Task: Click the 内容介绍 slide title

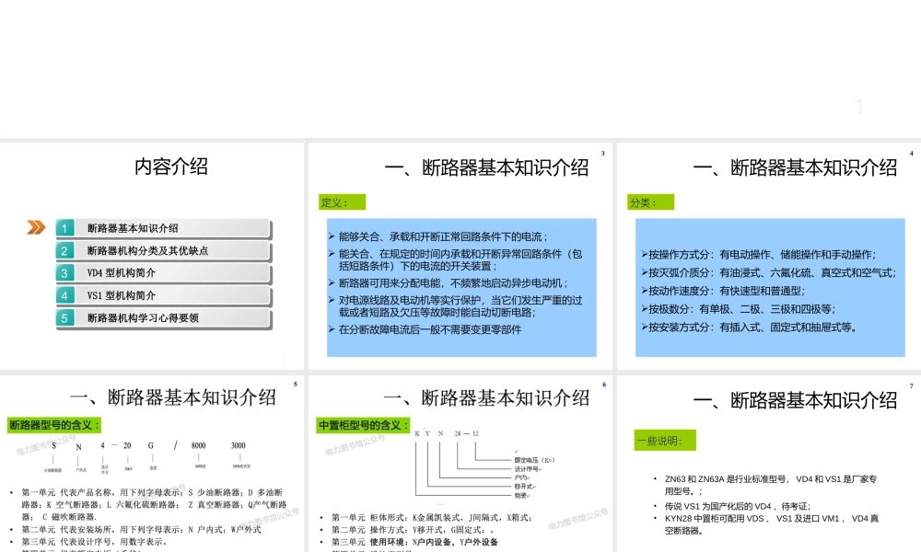Action: [171, 167]
